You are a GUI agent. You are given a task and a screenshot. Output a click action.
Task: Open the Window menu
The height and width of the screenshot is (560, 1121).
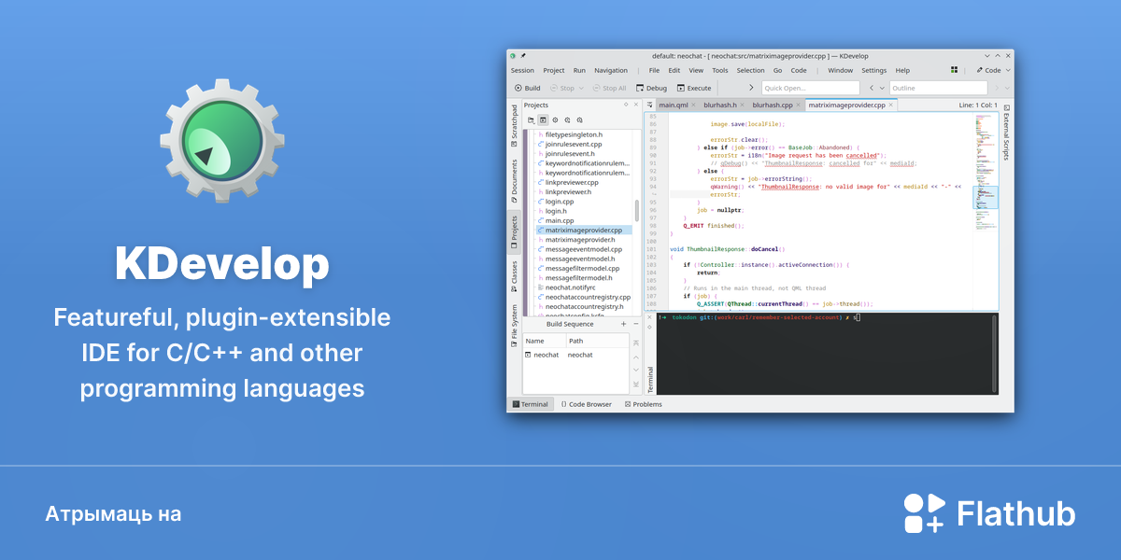(x=840, y=70)
